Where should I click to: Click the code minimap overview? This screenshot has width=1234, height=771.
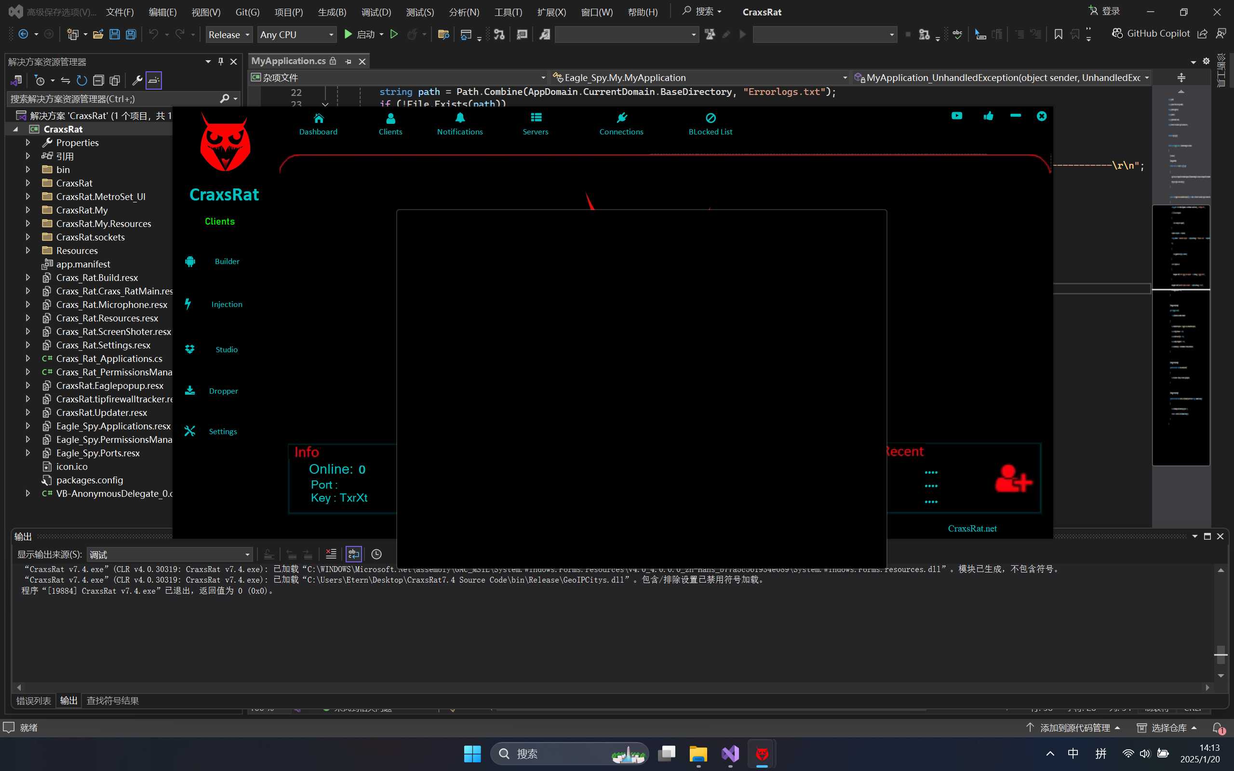[1180, 306]
